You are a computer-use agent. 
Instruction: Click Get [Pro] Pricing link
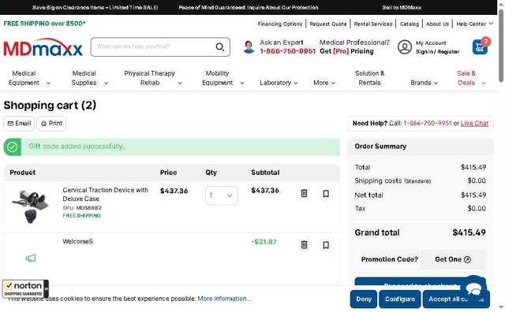[x=346, y=51]
